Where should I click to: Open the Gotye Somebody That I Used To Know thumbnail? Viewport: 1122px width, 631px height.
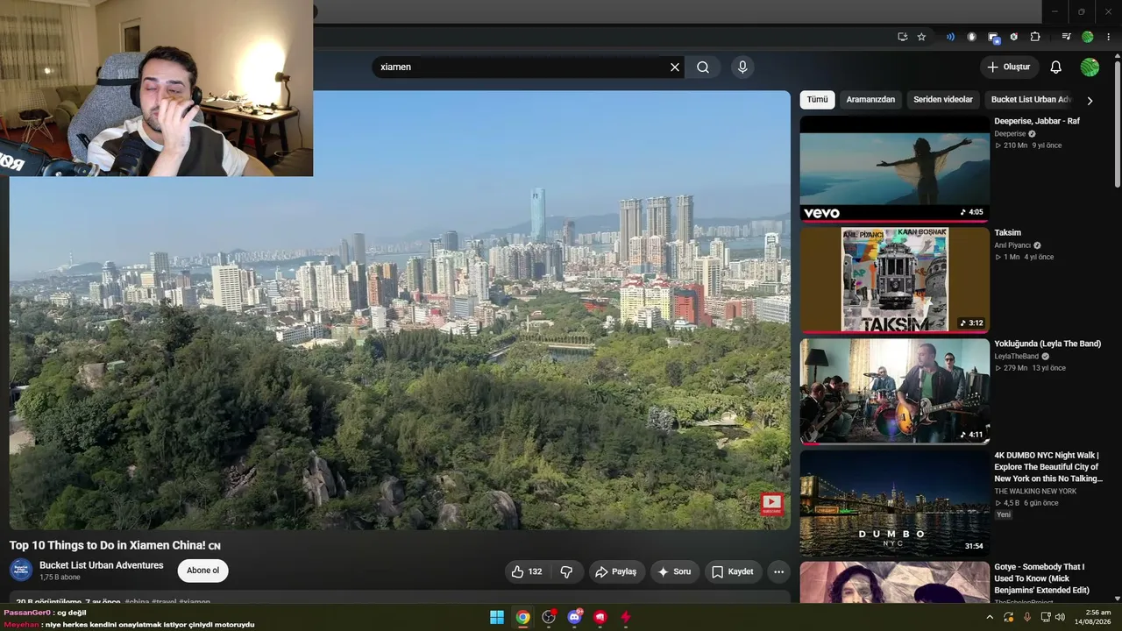coord(894,582)
